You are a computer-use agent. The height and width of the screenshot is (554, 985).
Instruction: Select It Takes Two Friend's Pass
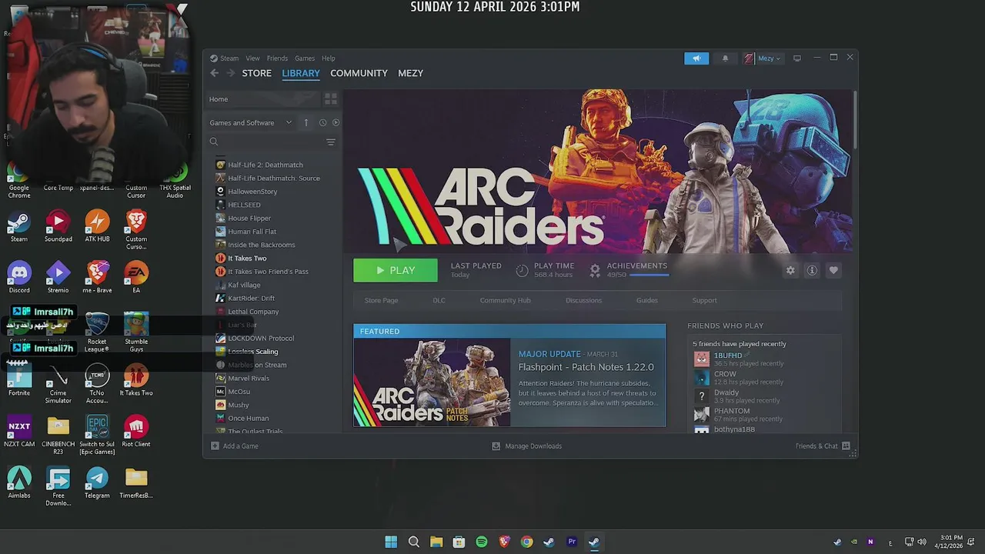268,272
